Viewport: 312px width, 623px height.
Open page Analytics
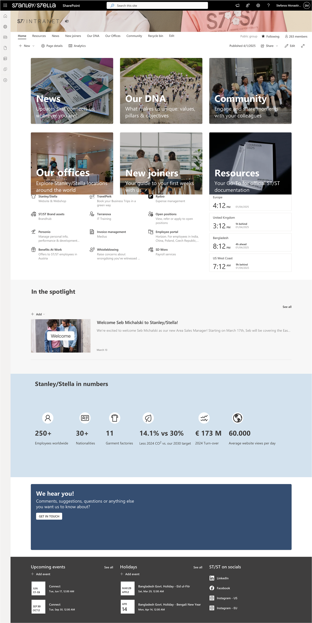[77, 46]
